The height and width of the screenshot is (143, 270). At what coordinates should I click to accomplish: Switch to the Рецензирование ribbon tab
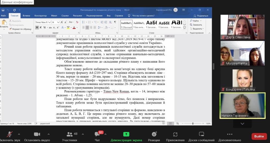point(94,16)
